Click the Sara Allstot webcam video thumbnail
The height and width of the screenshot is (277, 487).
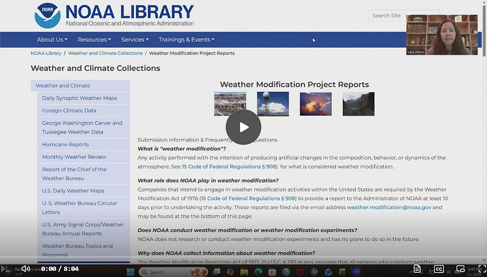442,35
